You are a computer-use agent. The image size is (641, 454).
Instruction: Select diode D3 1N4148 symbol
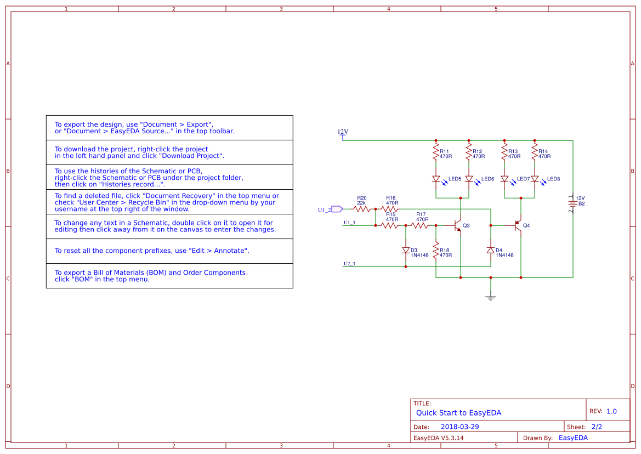pyautogui.click(x=405, y=250)
